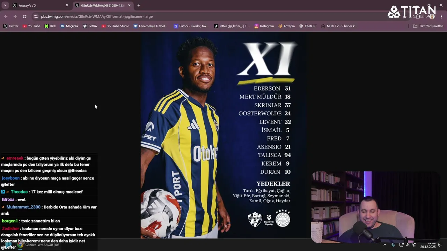Click username Theodas in chat
The image size is (447, 251).
tap(19, 192)
